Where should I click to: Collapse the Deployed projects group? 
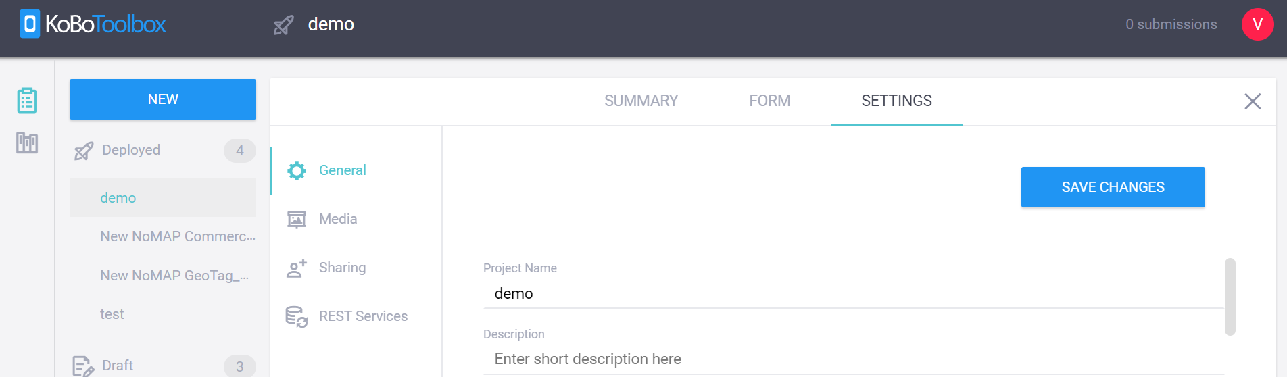tap(163, 150)
